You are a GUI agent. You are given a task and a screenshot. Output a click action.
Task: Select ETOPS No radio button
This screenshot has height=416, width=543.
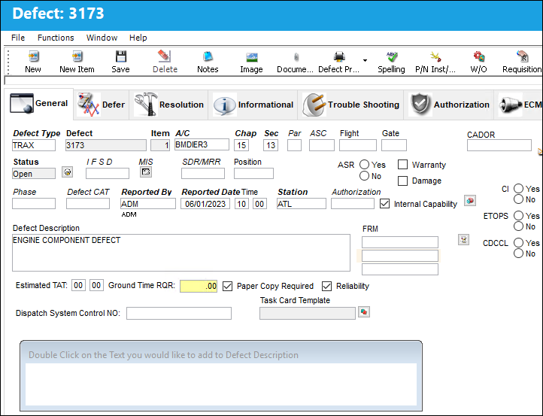click(518, 226)
